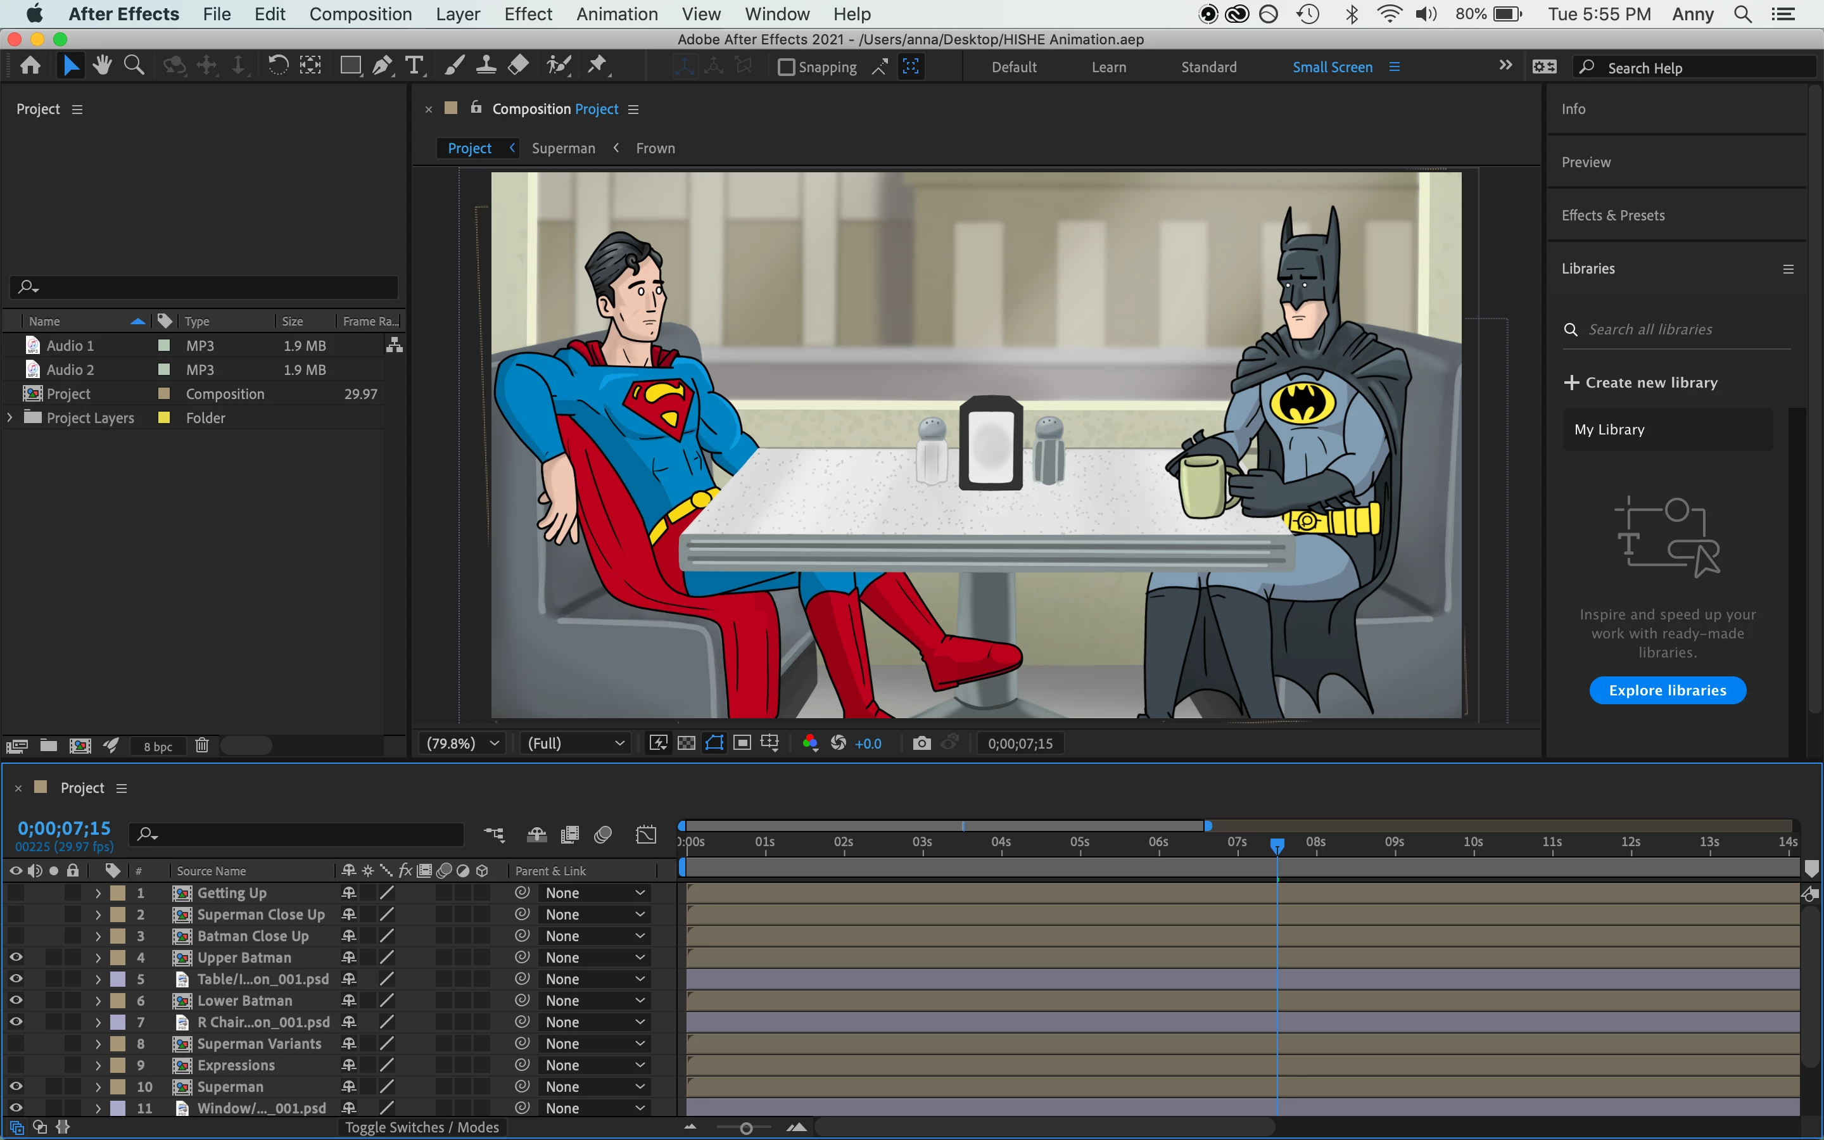Select the Hand tool
Screen dimensions: 1824x1140
click(103, 66)
